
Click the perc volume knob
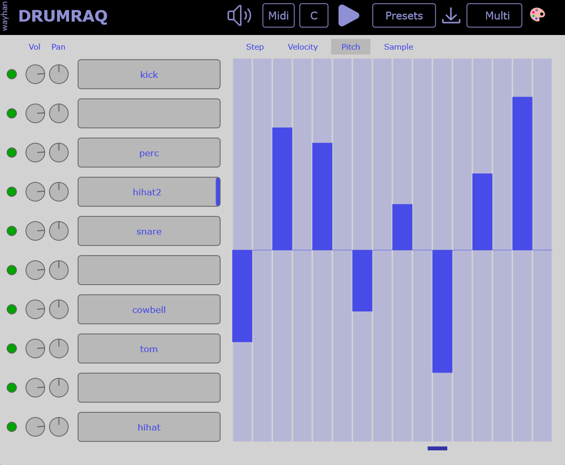point(36,153)
